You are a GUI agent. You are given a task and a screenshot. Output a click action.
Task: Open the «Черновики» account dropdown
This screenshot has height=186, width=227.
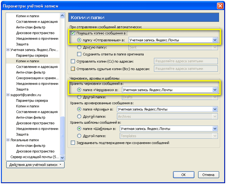[215, 90]
